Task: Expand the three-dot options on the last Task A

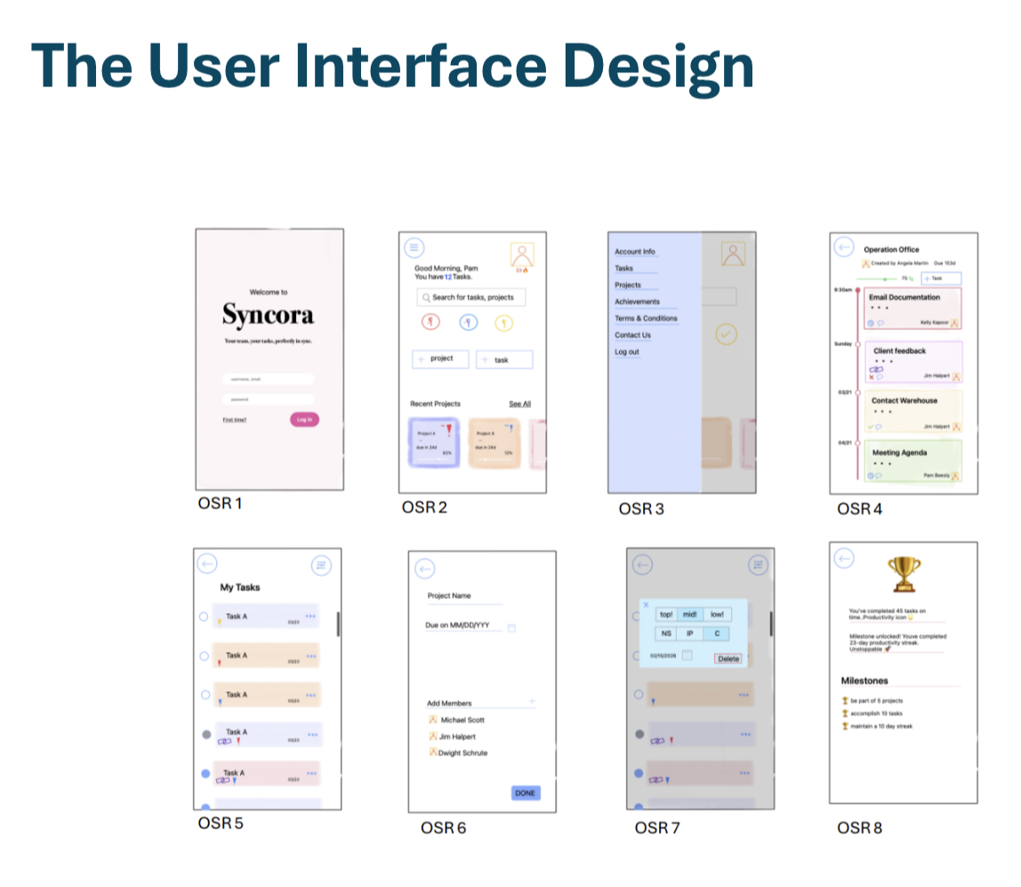Action: [x=311, y=772]
